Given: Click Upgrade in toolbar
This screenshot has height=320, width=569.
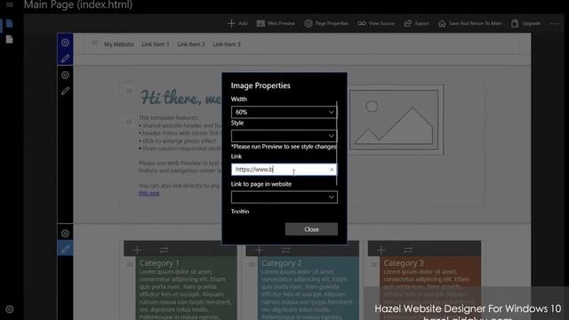Looking at the screenshot, I should 525,24.
